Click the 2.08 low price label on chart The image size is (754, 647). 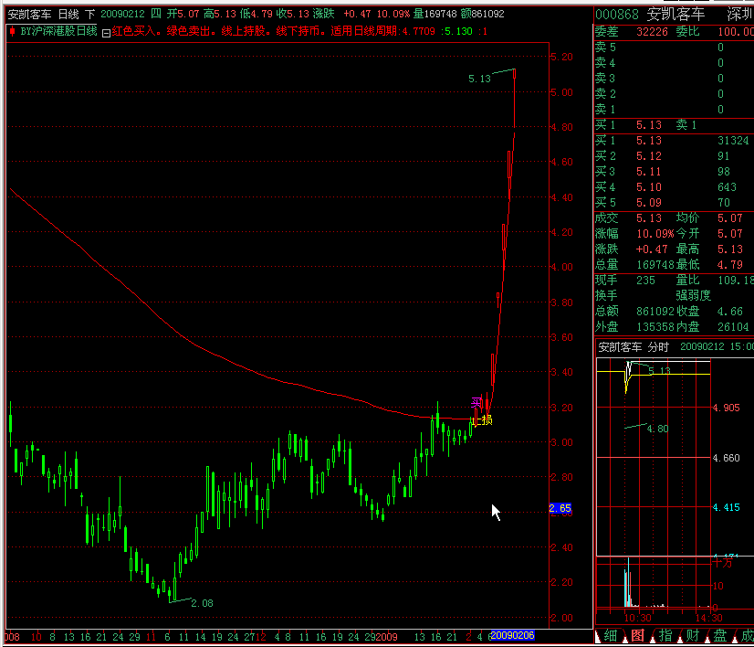pos(200,603)
